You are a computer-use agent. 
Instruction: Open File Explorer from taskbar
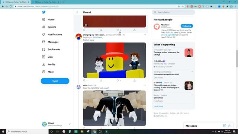(82, 131)
